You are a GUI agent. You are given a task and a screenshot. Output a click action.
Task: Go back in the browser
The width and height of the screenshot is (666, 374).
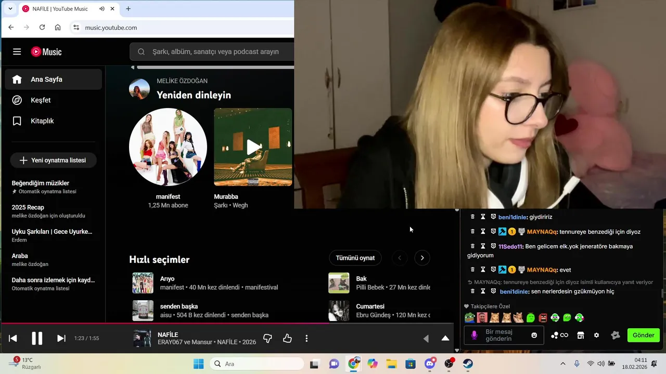(x=11, y=28)
